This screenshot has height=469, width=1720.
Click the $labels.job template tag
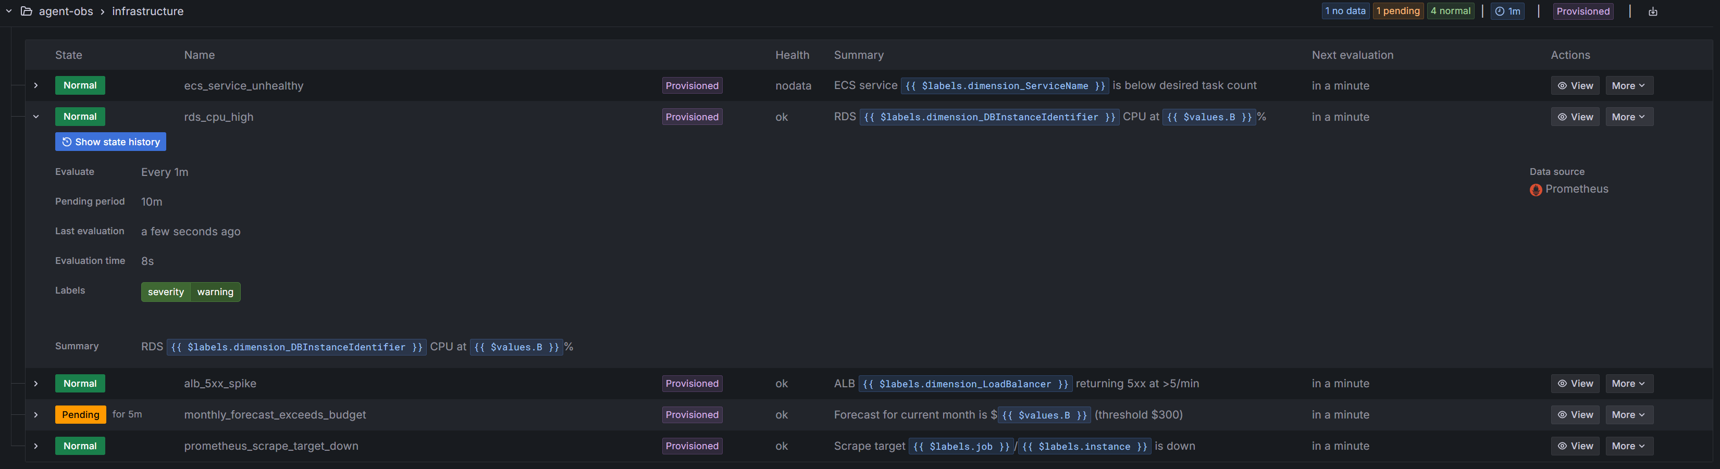click(x=961, y=446)
